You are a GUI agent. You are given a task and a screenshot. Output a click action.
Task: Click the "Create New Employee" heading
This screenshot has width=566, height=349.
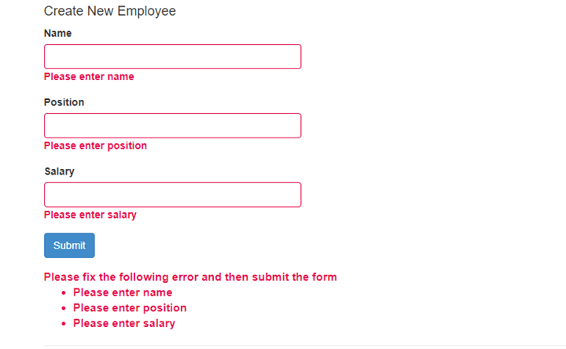(110, 11)
